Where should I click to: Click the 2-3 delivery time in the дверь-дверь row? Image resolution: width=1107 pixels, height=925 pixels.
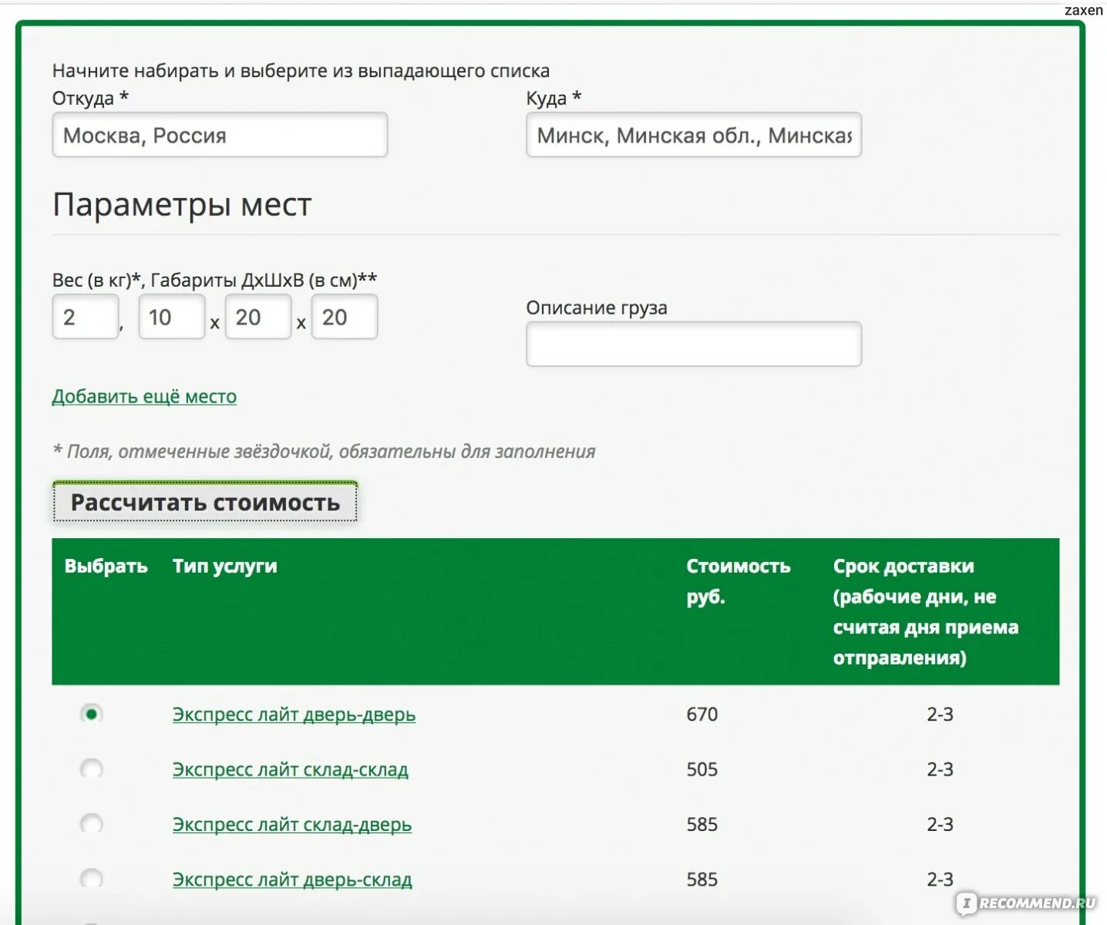[940, 715]
